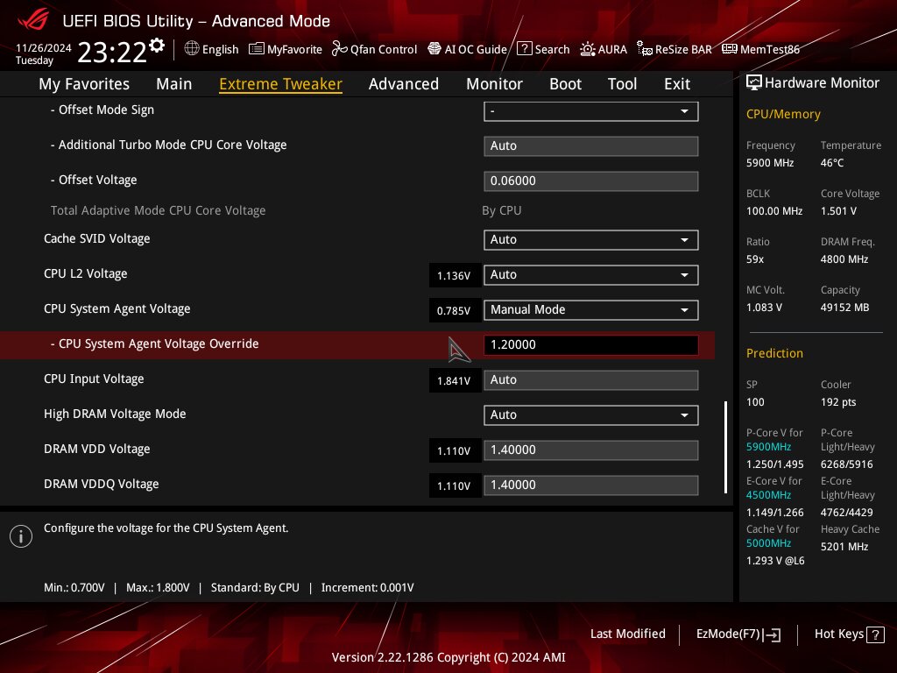Screen dimensions: 897x673
Task: Expand Cache SVID Voltage dropdown
Action: 590,240
